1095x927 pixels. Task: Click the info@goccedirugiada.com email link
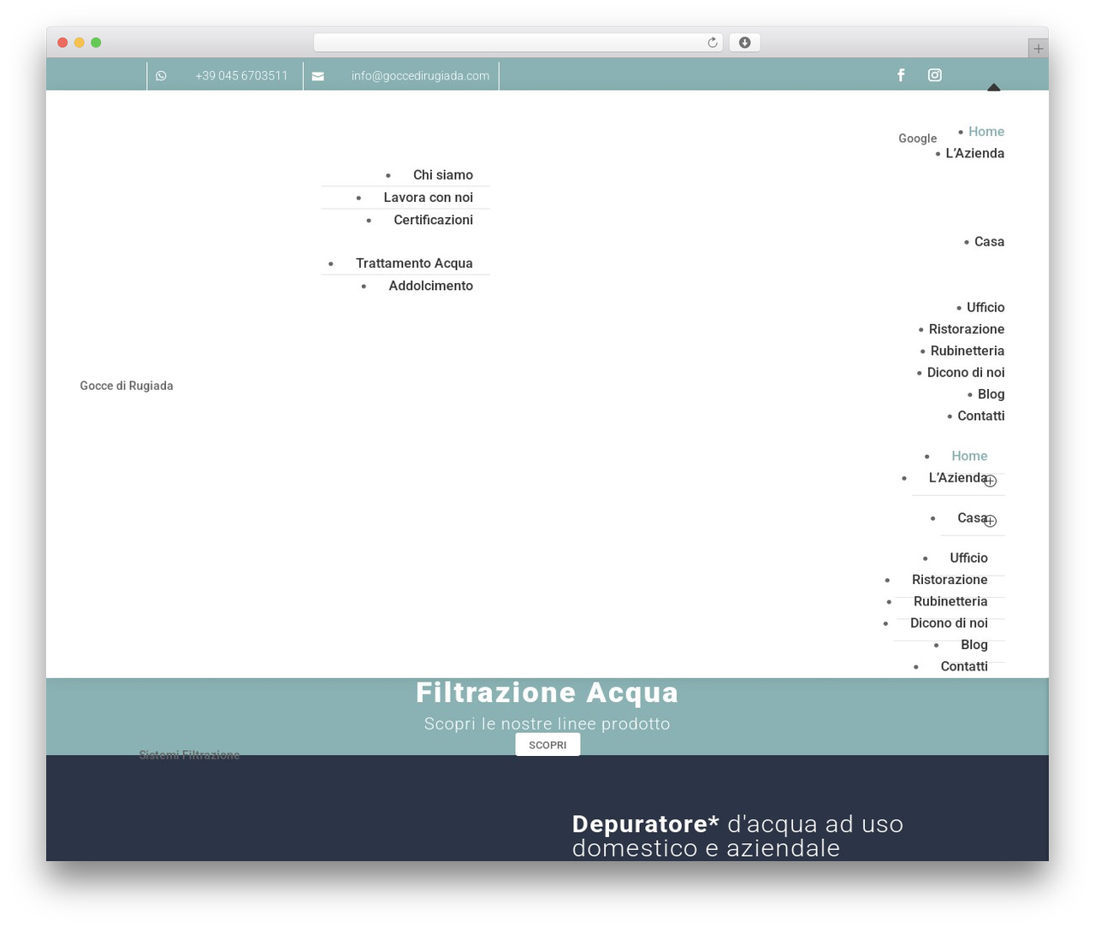[420, 76]
